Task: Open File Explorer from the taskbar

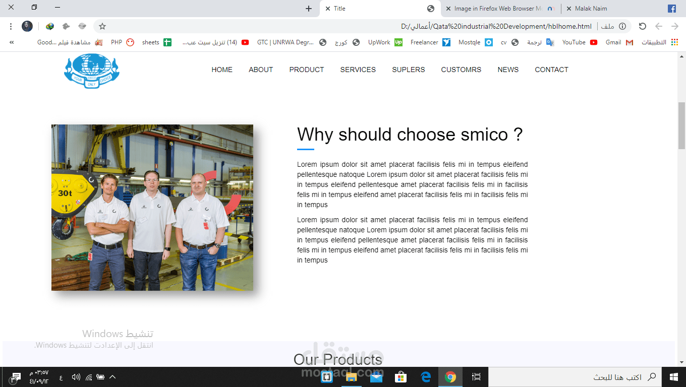Action: tap(352, 377)
